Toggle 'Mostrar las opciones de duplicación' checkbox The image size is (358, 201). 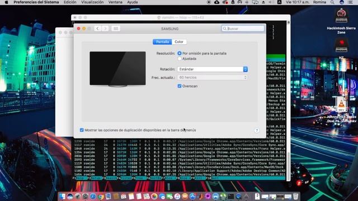[x=82, y=130]
